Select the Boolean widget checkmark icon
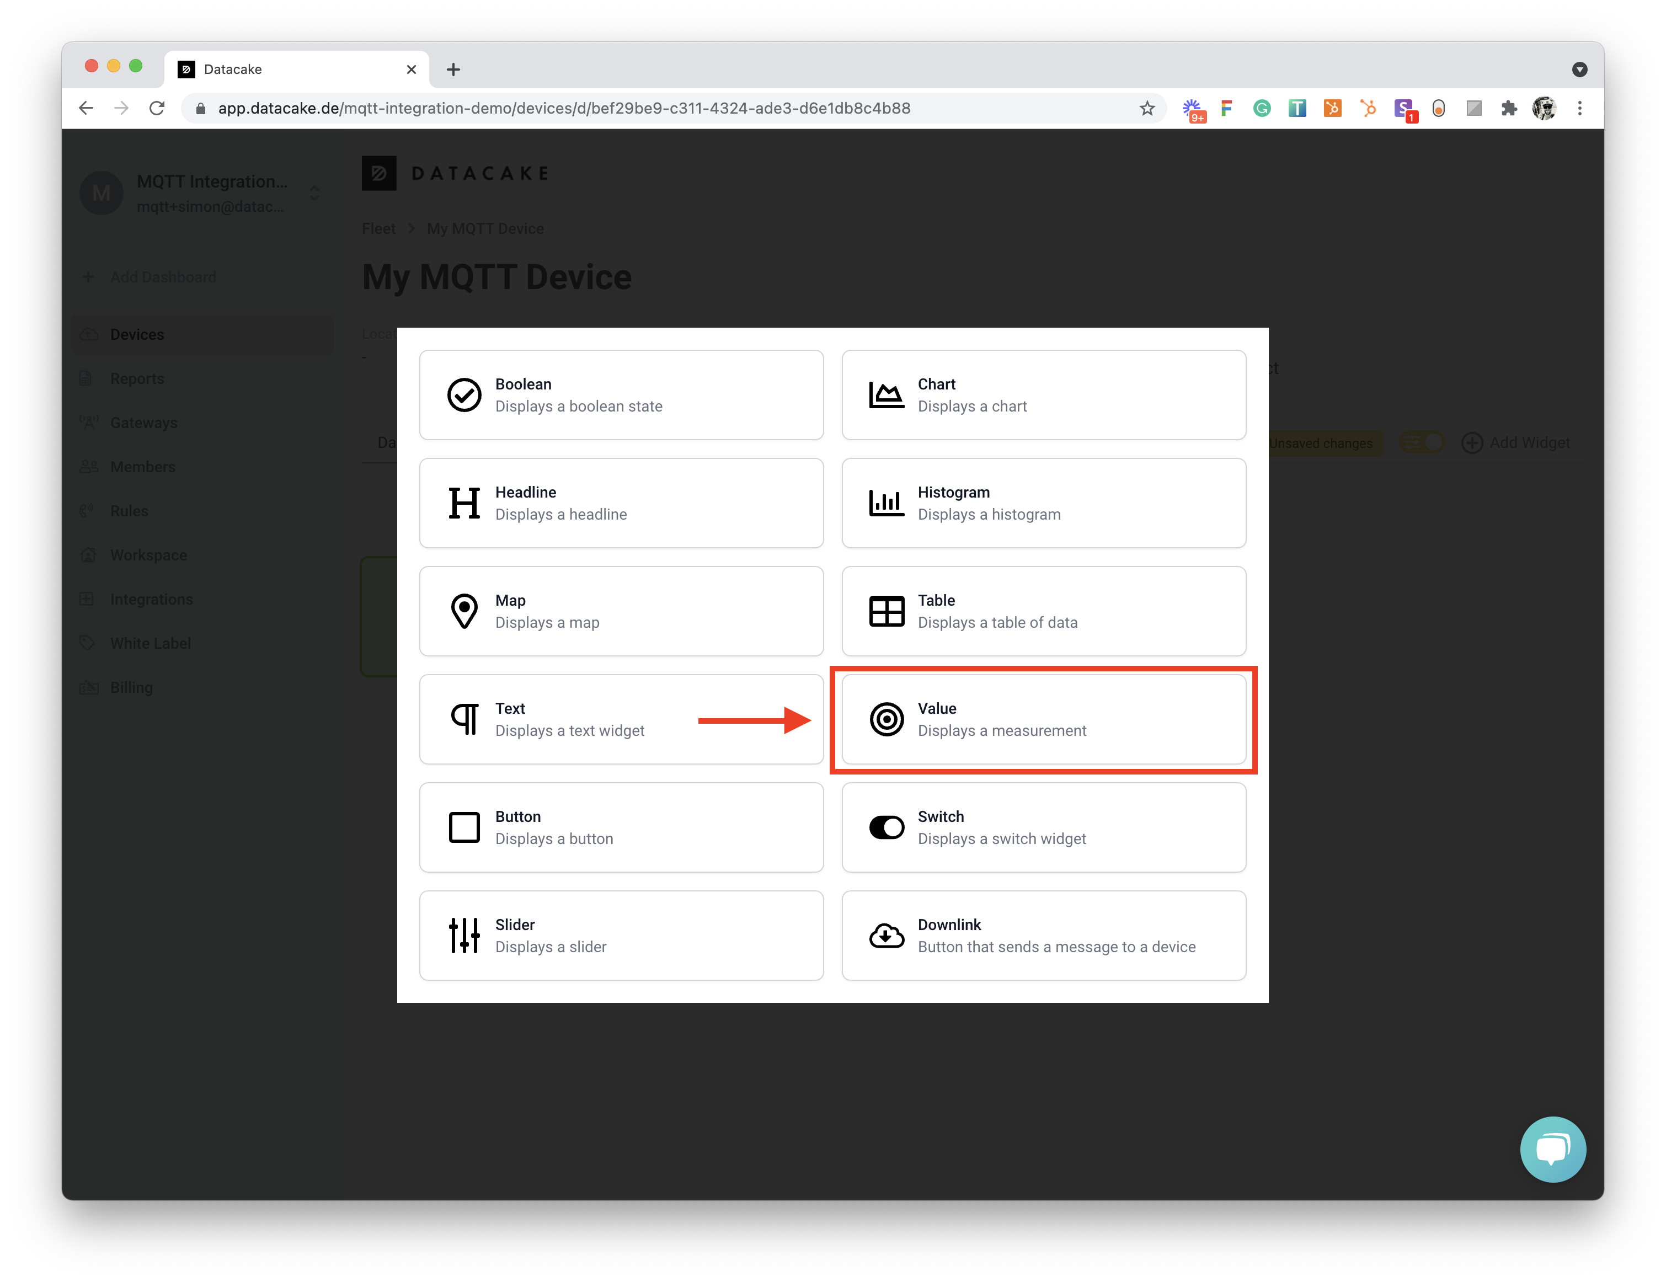The image size is (1666, 1282). pyautogui.click(x=464, y=395)
